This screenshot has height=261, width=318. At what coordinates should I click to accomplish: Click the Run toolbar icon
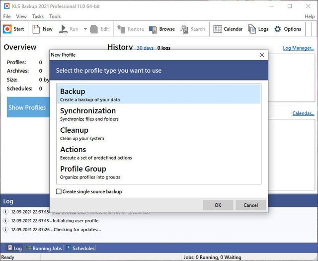tap(63, 29)
